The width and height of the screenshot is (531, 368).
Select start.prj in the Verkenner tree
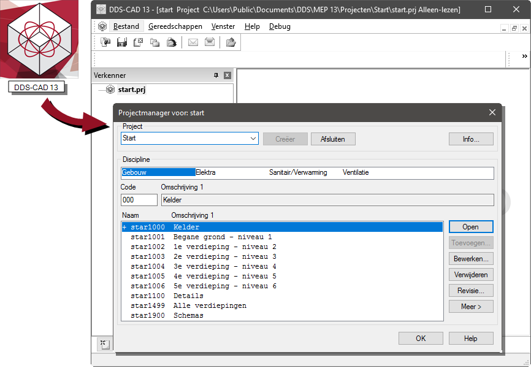[x=132, y=90]
